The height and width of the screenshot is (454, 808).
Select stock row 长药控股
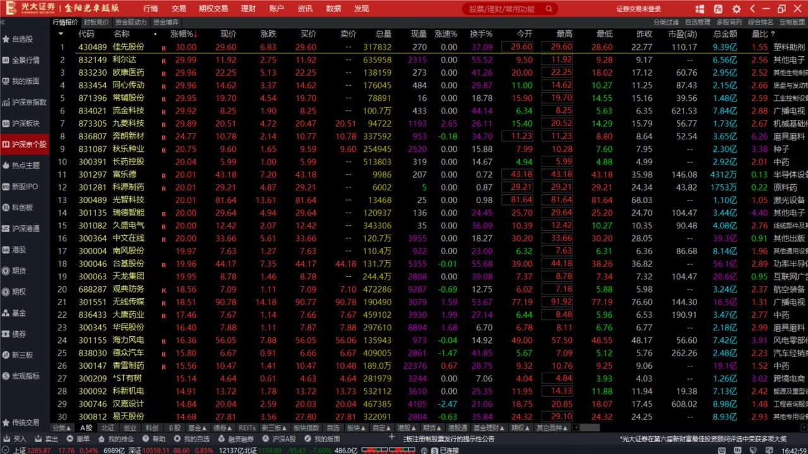point(429,161)
